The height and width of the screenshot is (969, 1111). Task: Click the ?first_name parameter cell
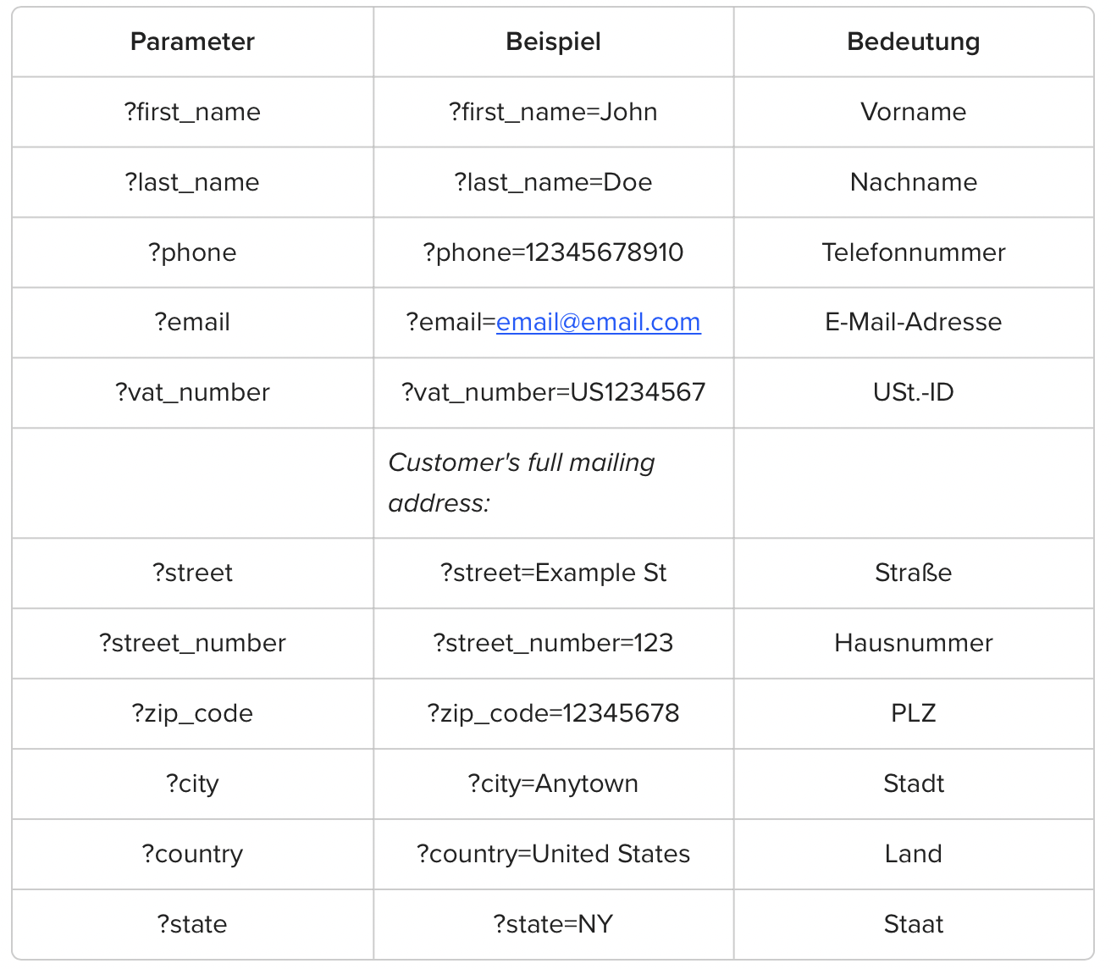[192, 113]
